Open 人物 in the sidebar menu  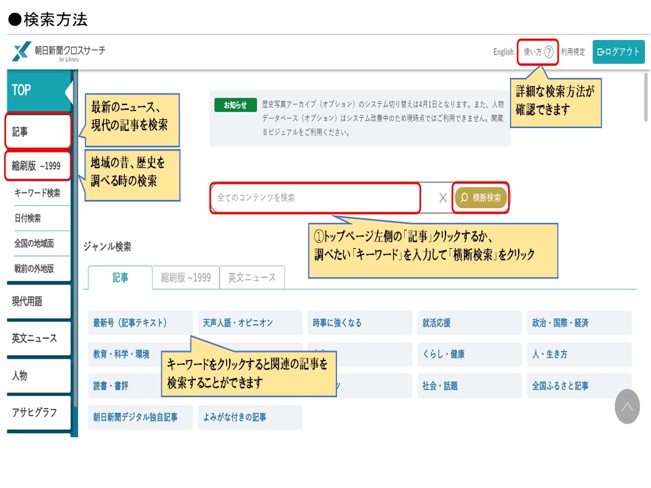pos(39,375)
